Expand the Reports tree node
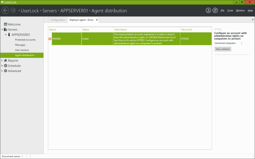 coord(2,60)
